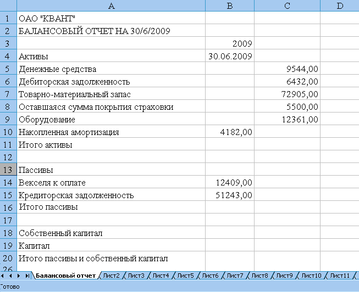
Task: Select the value 4182,00
Action: click(x=230, y=132)
